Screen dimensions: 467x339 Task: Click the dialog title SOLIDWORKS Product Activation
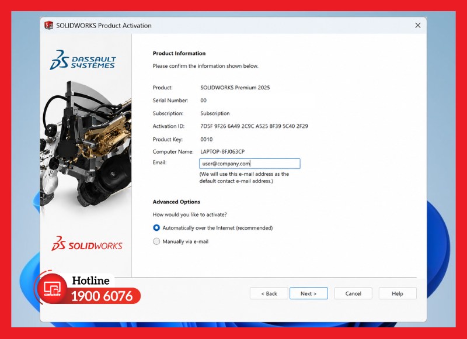104,25
